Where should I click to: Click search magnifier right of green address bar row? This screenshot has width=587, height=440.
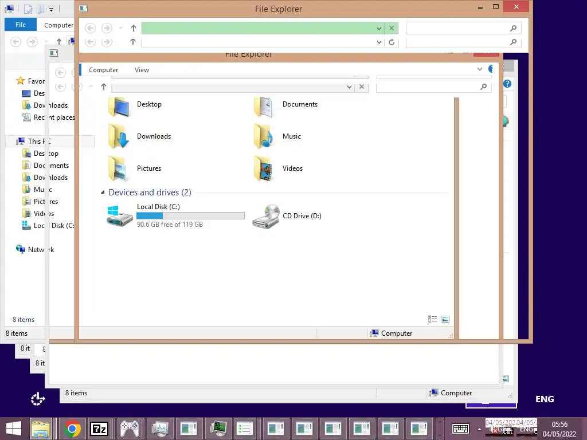513,28
